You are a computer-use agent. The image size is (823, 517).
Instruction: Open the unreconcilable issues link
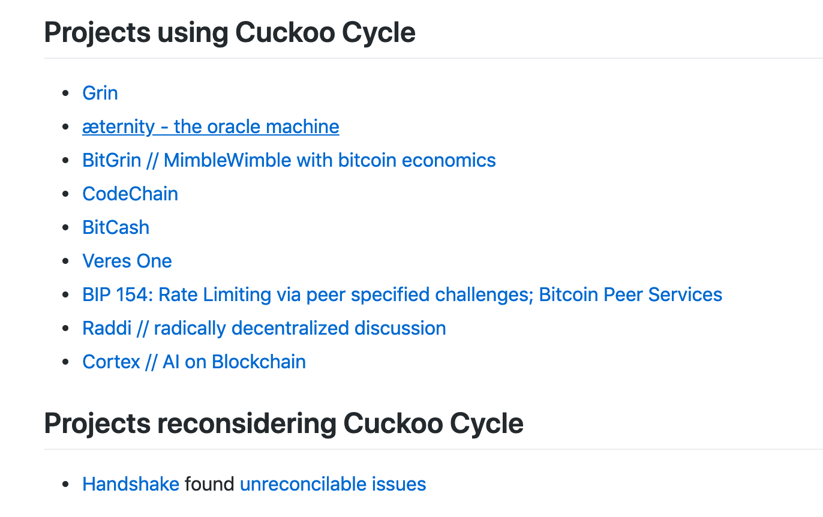(333, 484)
